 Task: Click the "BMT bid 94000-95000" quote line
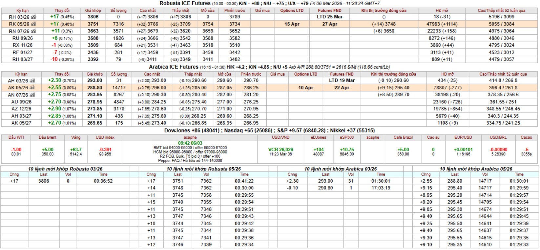(x=190, y=148)
